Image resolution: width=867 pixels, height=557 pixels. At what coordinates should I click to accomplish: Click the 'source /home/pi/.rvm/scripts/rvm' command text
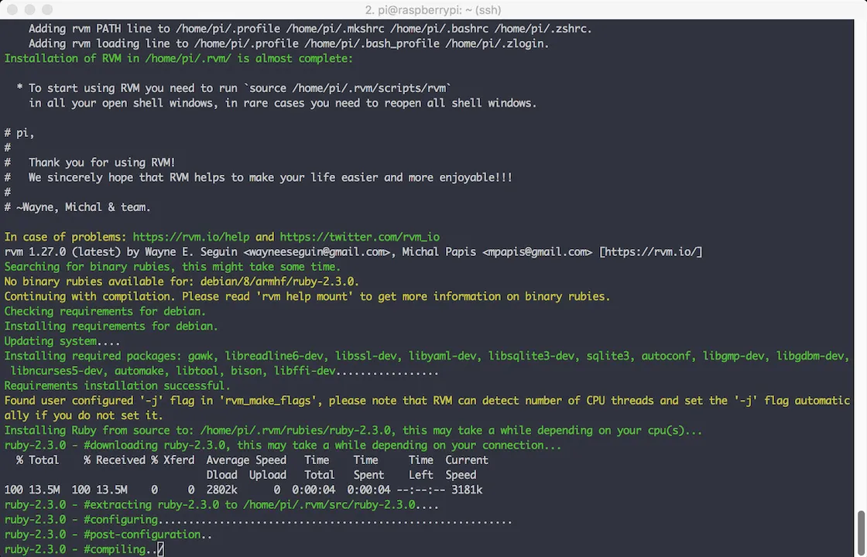point(350,88)
